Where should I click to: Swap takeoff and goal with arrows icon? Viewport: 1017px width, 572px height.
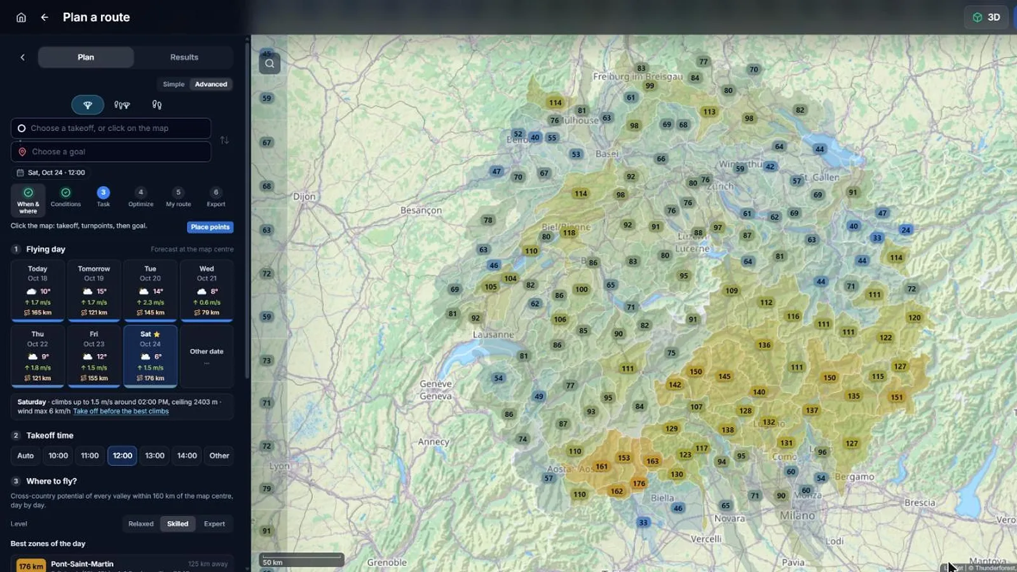224,140
